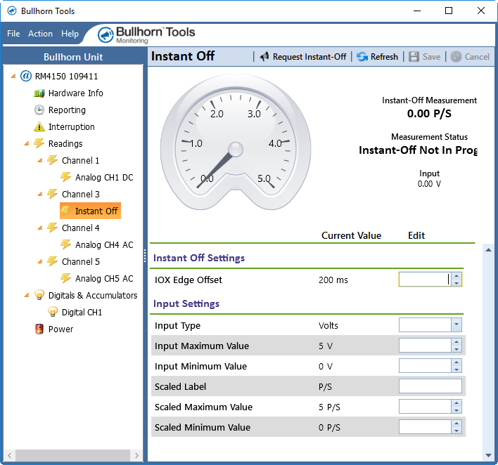Click the Save floppy disk icon

414,57
